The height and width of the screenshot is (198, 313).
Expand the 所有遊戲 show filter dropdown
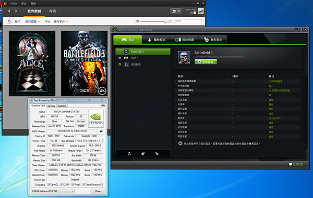(32, 21)
